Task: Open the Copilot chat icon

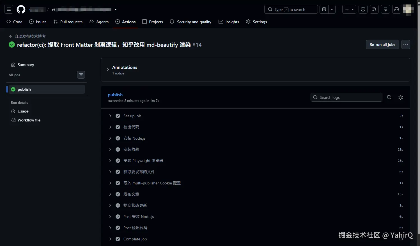Action: [x=324, y=9]
